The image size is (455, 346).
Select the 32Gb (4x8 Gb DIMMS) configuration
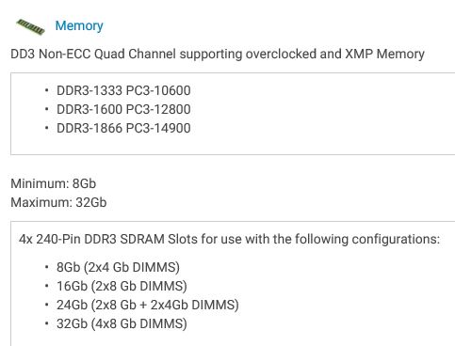click(x=122, y=323)
